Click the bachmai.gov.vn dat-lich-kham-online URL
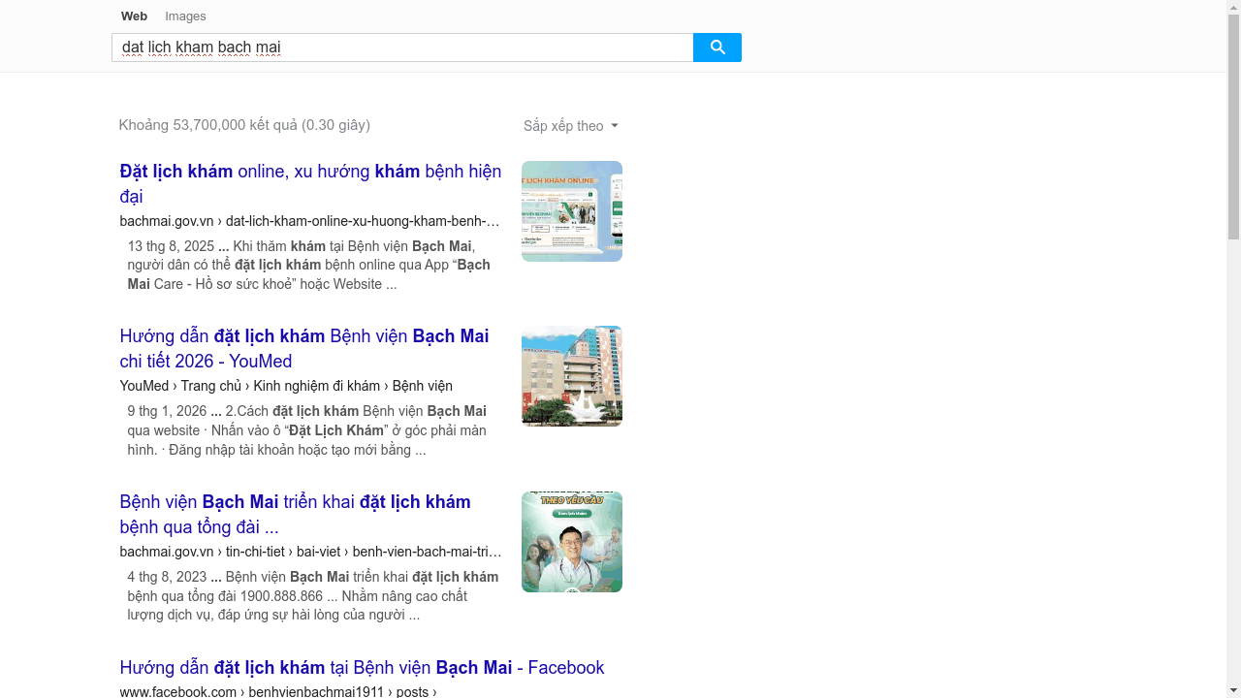 point(310,221)
